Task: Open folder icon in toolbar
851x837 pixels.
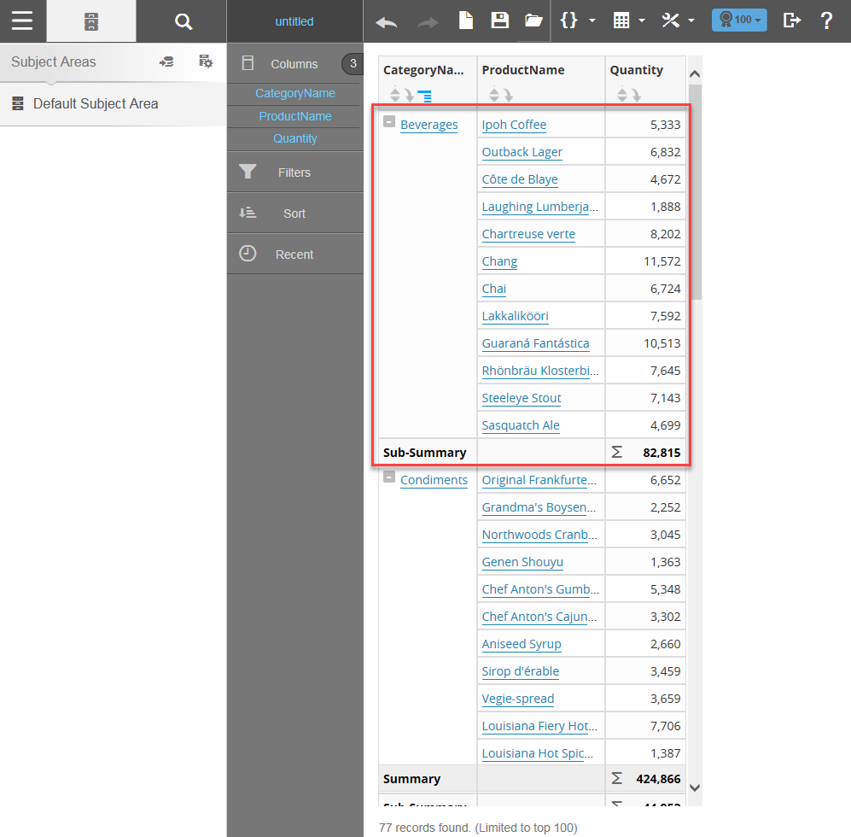Action: (x=533, y=21)
